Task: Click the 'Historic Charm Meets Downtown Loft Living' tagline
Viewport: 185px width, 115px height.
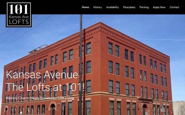Action: click(40, 98)
